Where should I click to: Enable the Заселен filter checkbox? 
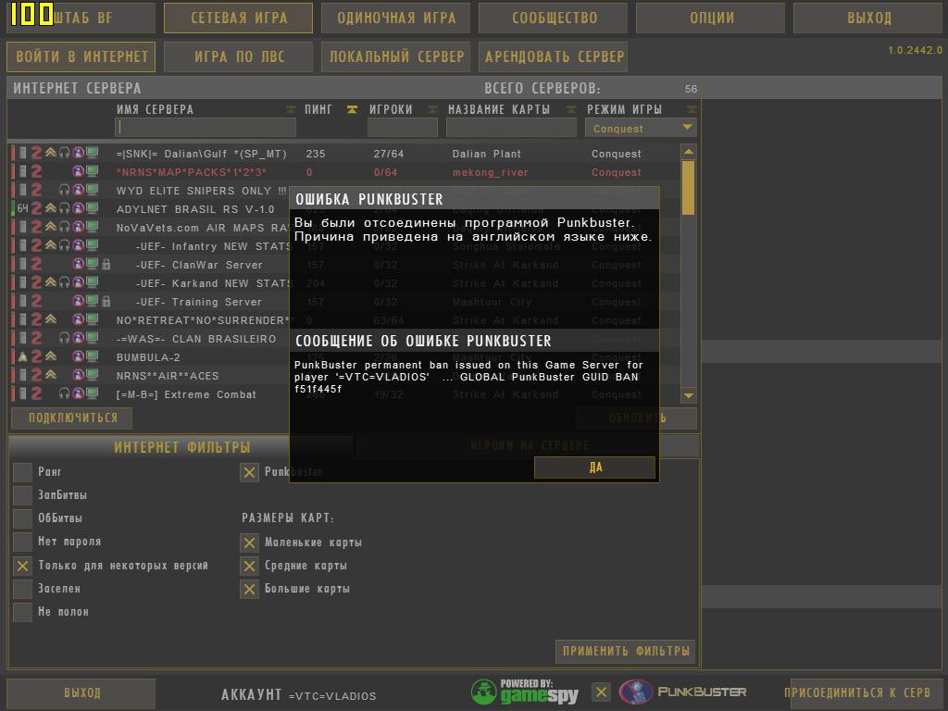(x=23, y=589)
